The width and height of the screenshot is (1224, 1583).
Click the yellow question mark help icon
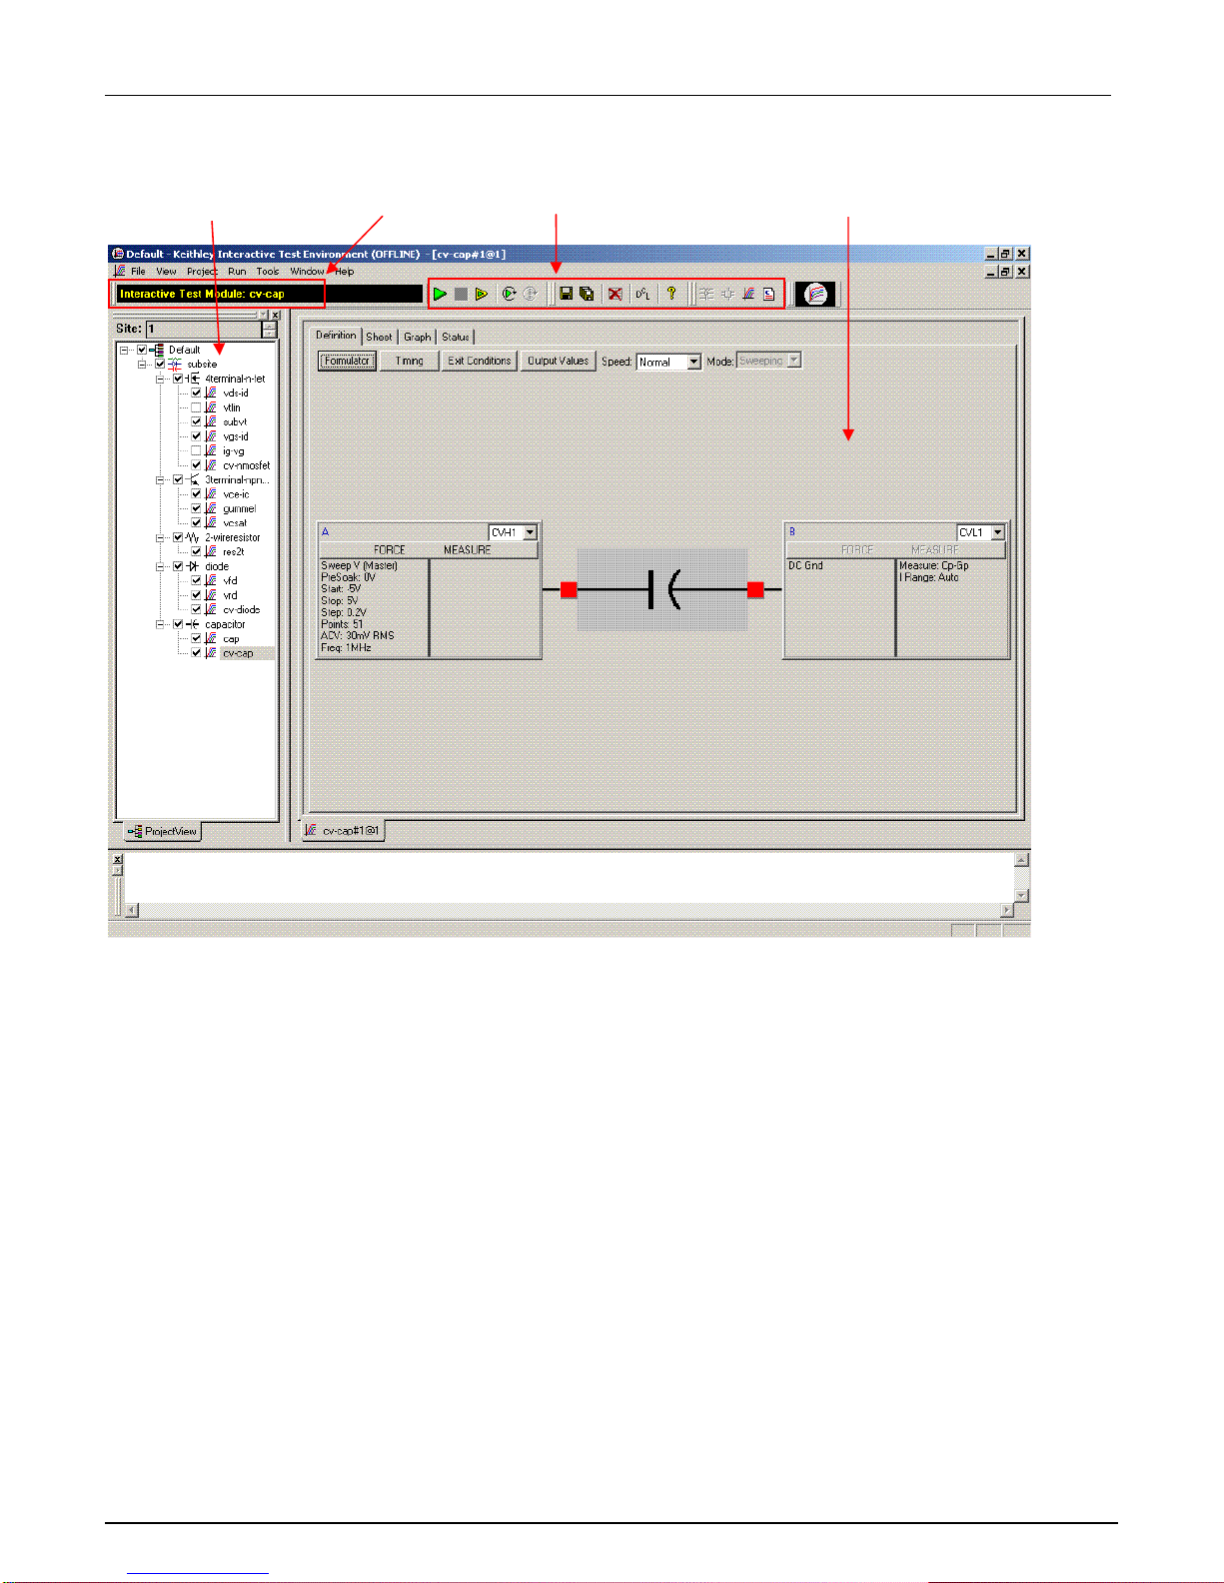671,294
